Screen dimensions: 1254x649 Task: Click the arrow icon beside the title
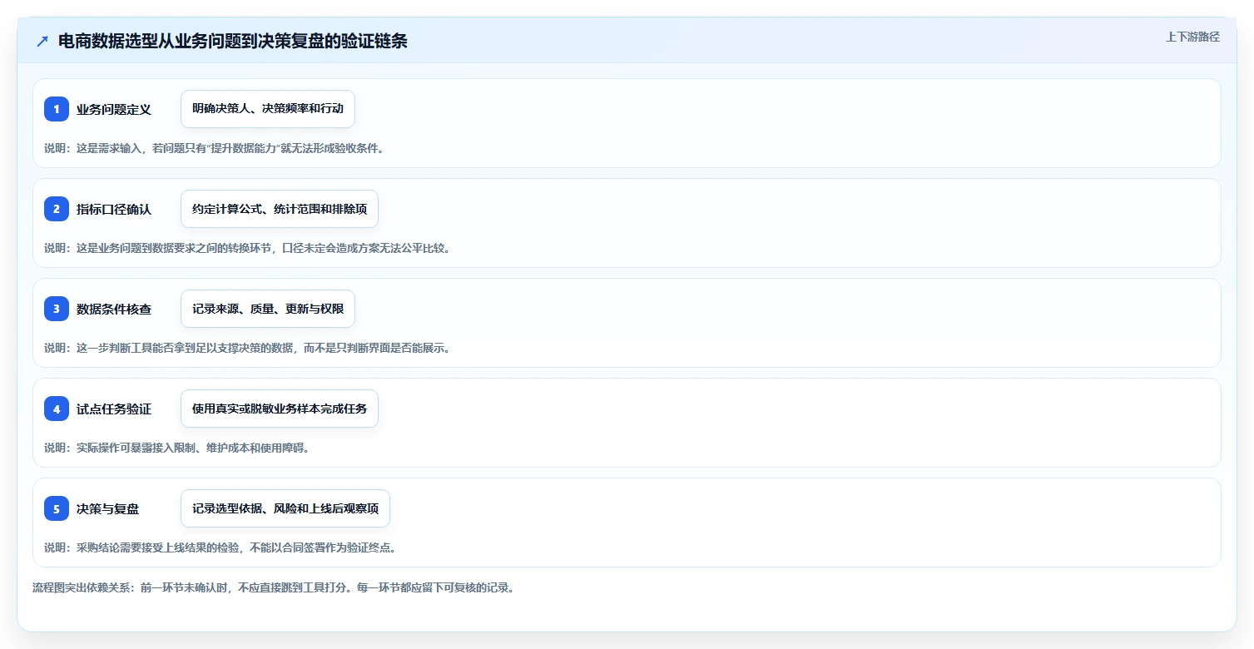click(x=42, y=42)
